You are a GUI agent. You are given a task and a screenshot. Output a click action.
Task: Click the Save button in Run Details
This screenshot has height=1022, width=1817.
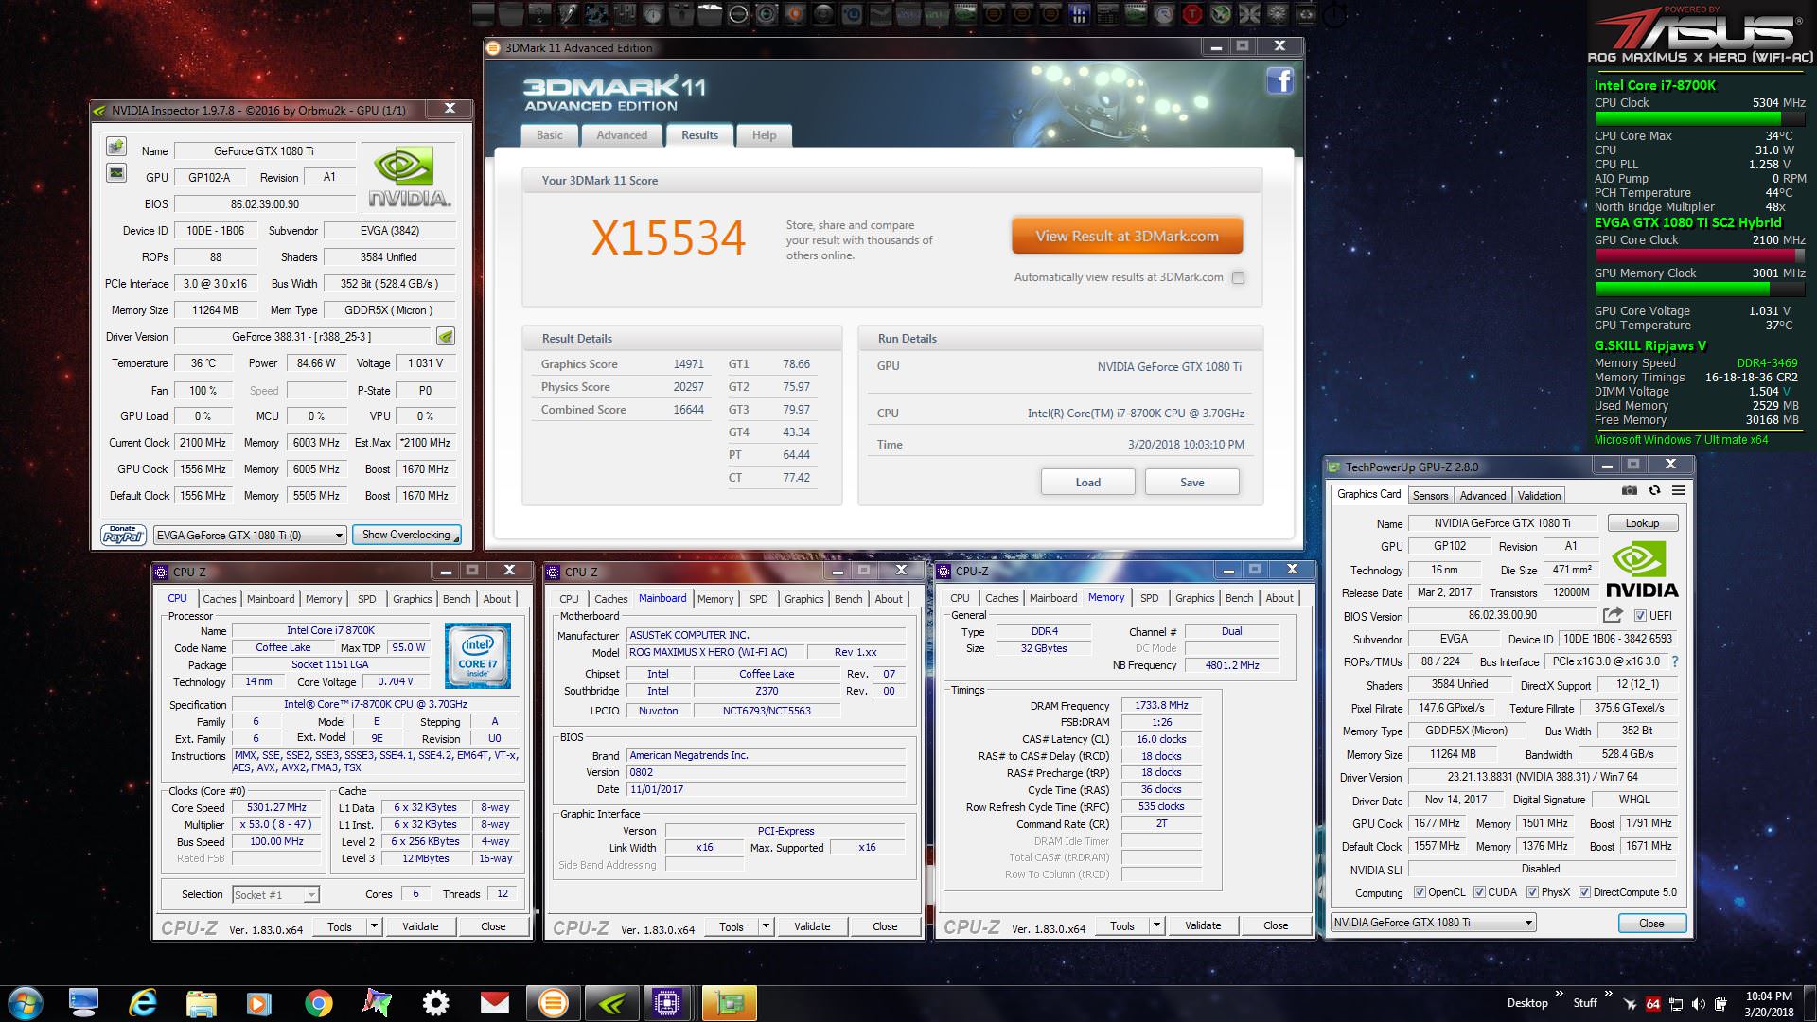pos(1192,482)
